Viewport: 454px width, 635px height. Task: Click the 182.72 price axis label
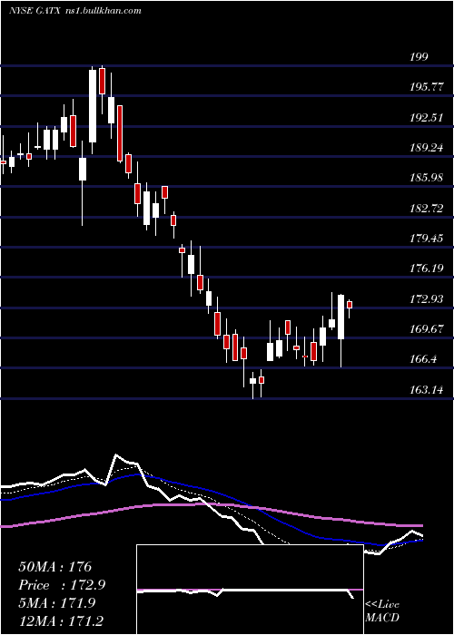[x=427, y=208]
